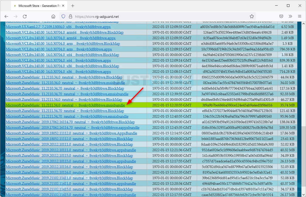Open ZuneMusic_2019.18052.11112.0 BlockMap link
This screenshot has width=306, height=197.
tap(69, 139)
